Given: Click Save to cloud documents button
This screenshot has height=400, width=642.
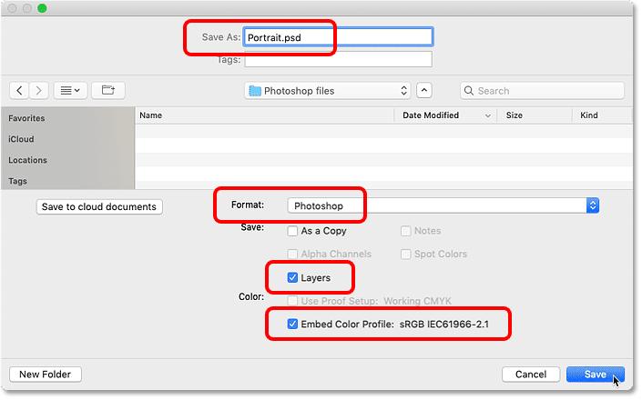Looking at the screenshot, I should [99, 206].
